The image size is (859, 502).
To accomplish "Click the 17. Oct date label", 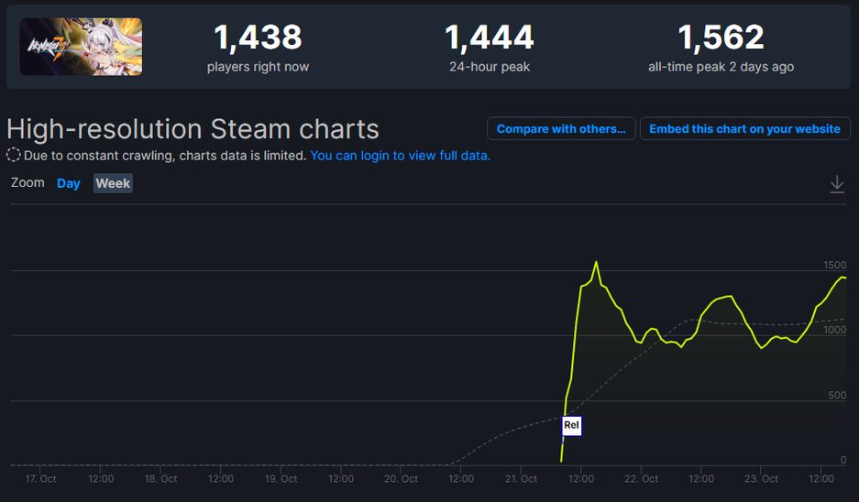I will point(41,479).
